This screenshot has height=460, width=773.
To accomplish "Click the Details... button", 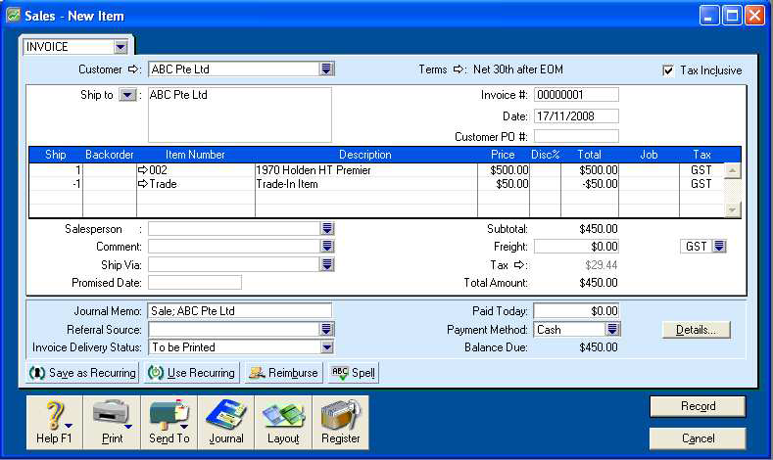I will click(x=697, y=330).
